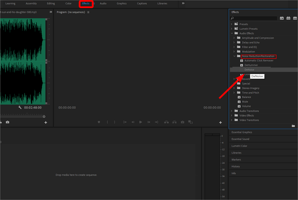298x200 pixels.
Task: Open Comparison View in Program monitor
Action: click(190, 122)
